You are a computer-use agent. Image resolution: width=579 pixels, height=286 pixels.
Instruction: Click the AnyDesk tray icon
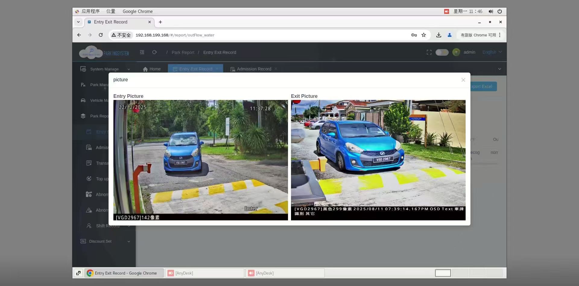(447, 11)
